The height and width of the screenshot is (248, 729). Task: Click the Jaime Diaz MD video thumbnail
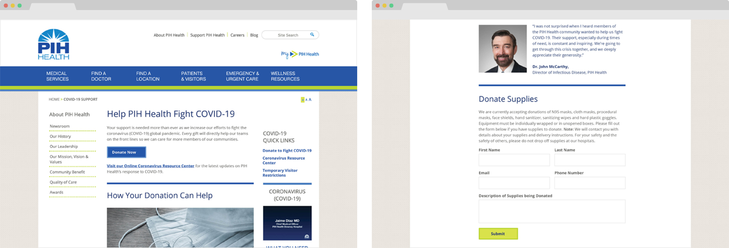point(287,223)
